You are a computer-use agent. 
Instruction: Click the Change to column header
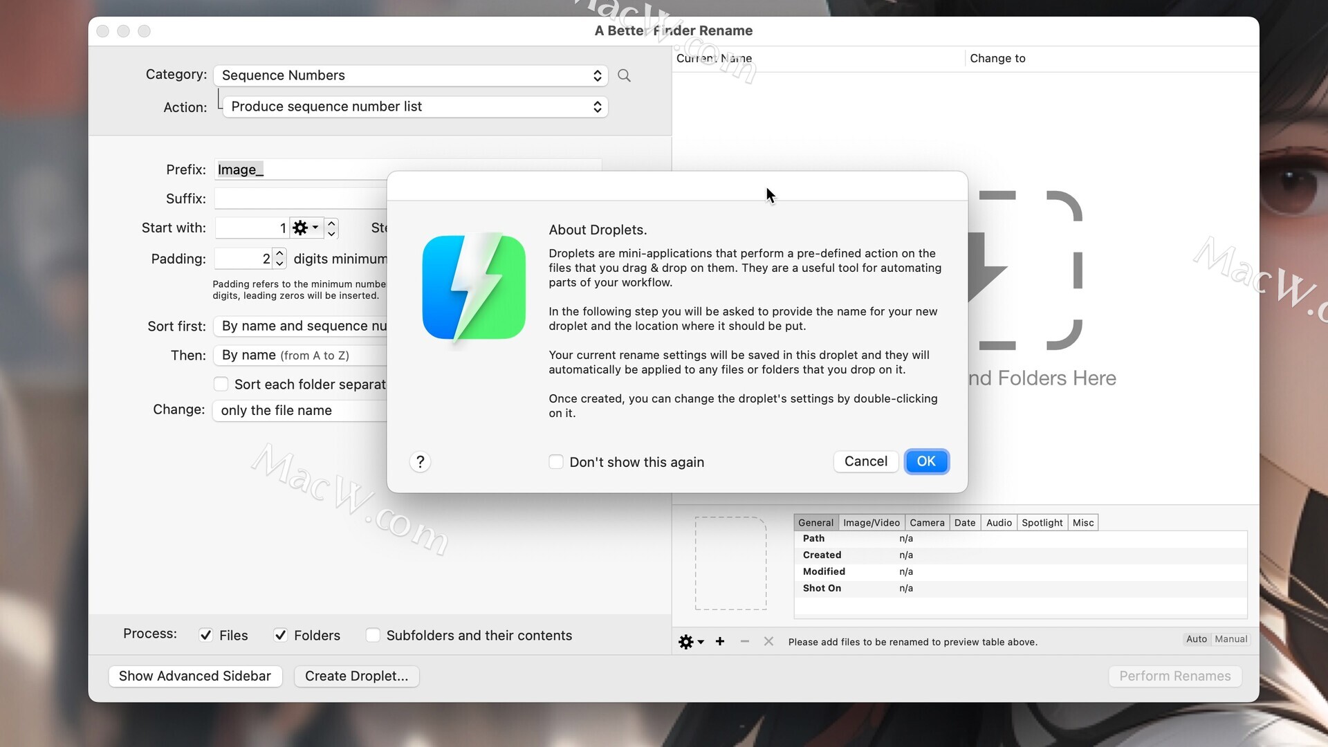[1112, 59]
